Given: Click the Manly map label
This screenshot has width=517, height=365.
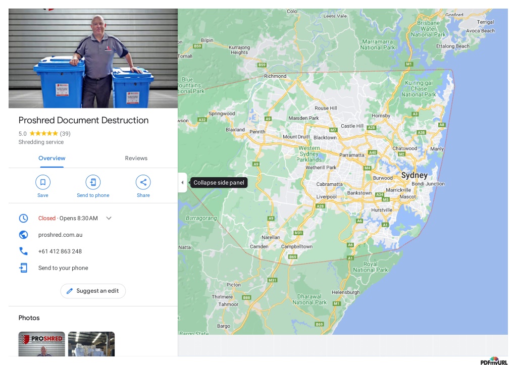Looking at the screenshot, I should pyautogui.click(x=437, y=149).
